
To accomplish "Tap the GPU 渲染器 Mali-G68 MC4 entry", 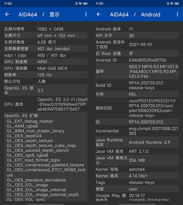I will (46, 68).
